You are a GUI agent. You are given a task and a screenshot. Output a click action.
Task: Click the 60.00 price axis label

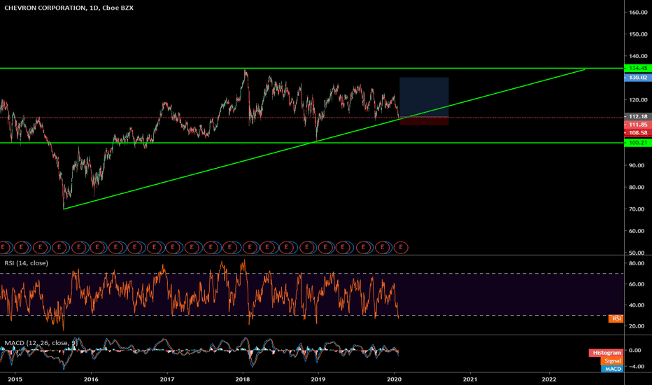[x=638, y=230]
